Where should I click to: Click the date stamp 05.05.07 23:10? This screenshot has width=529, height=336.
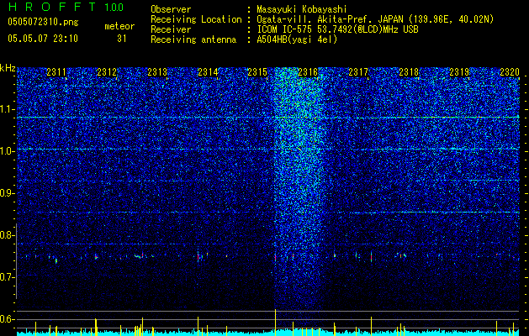click(x=43, y=39)
